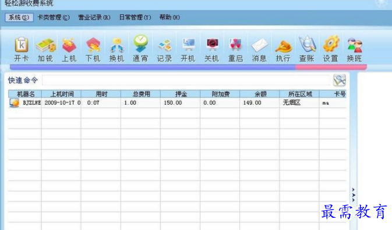The height and width of the screenshot is (230, 392).
Task: Sort by the 押金 column header
Action: [x=180, y=94]
